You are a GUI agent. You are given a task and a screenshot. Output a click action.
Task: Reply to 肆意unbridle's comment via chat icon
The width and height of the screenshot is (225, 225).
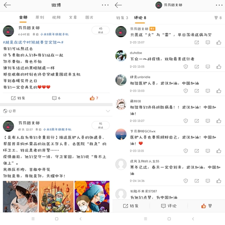(208, 90)
